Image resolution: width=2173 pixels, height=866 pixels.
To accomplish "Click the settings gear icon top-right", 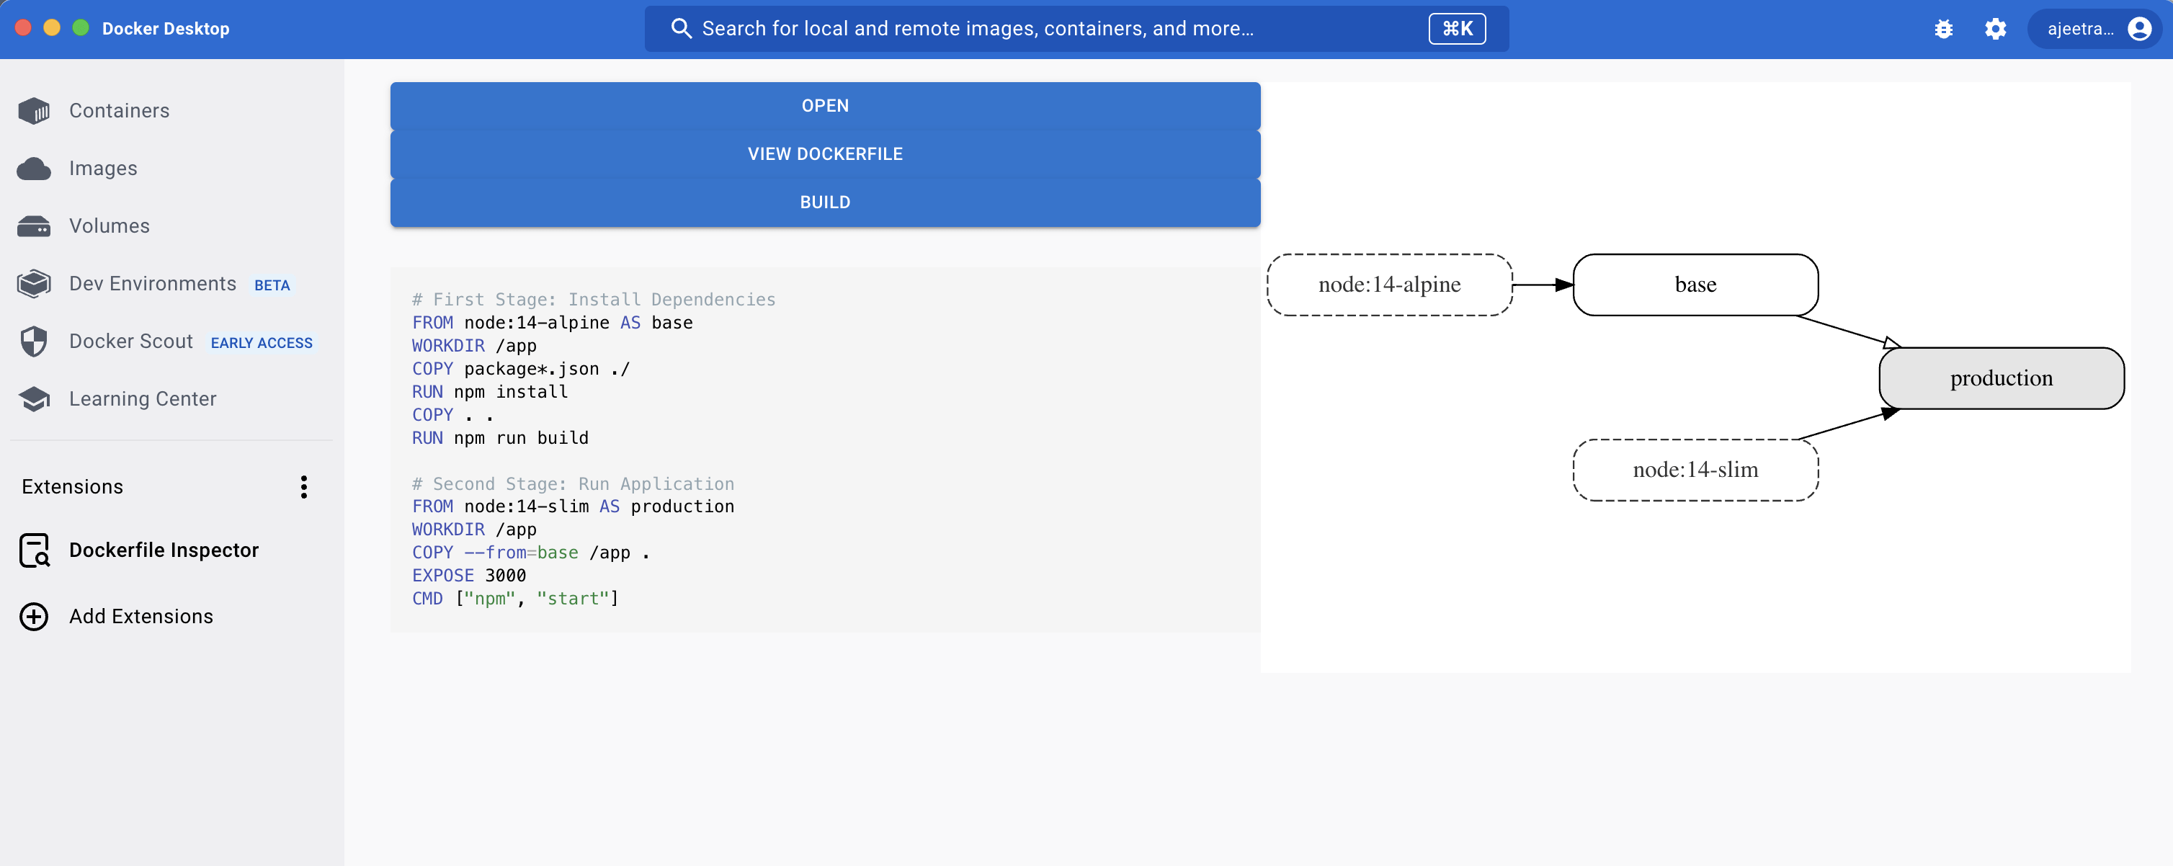I will coord(1996,27).
